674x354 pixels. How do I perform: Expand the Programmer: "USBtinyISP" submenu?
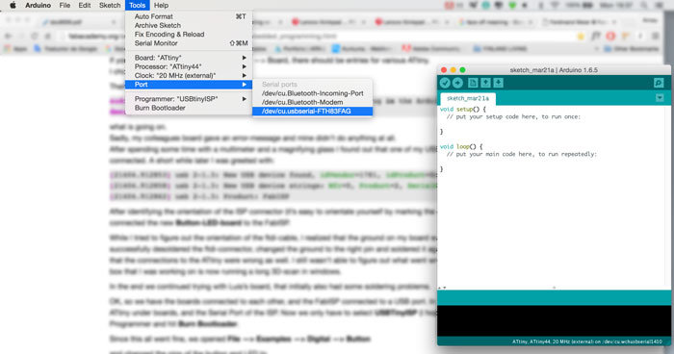point(189,99)
